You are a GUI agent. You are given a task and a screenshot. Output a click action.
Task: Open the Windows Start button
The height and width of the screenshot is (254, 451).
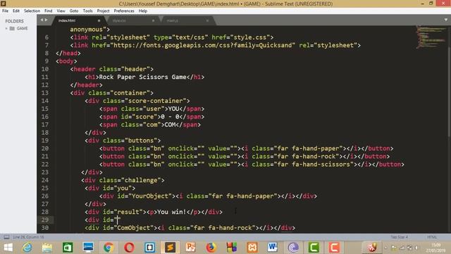click(8, 248)
